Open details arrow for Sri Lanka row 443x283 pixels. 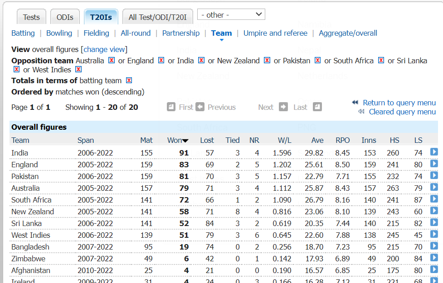coord(434,222)
